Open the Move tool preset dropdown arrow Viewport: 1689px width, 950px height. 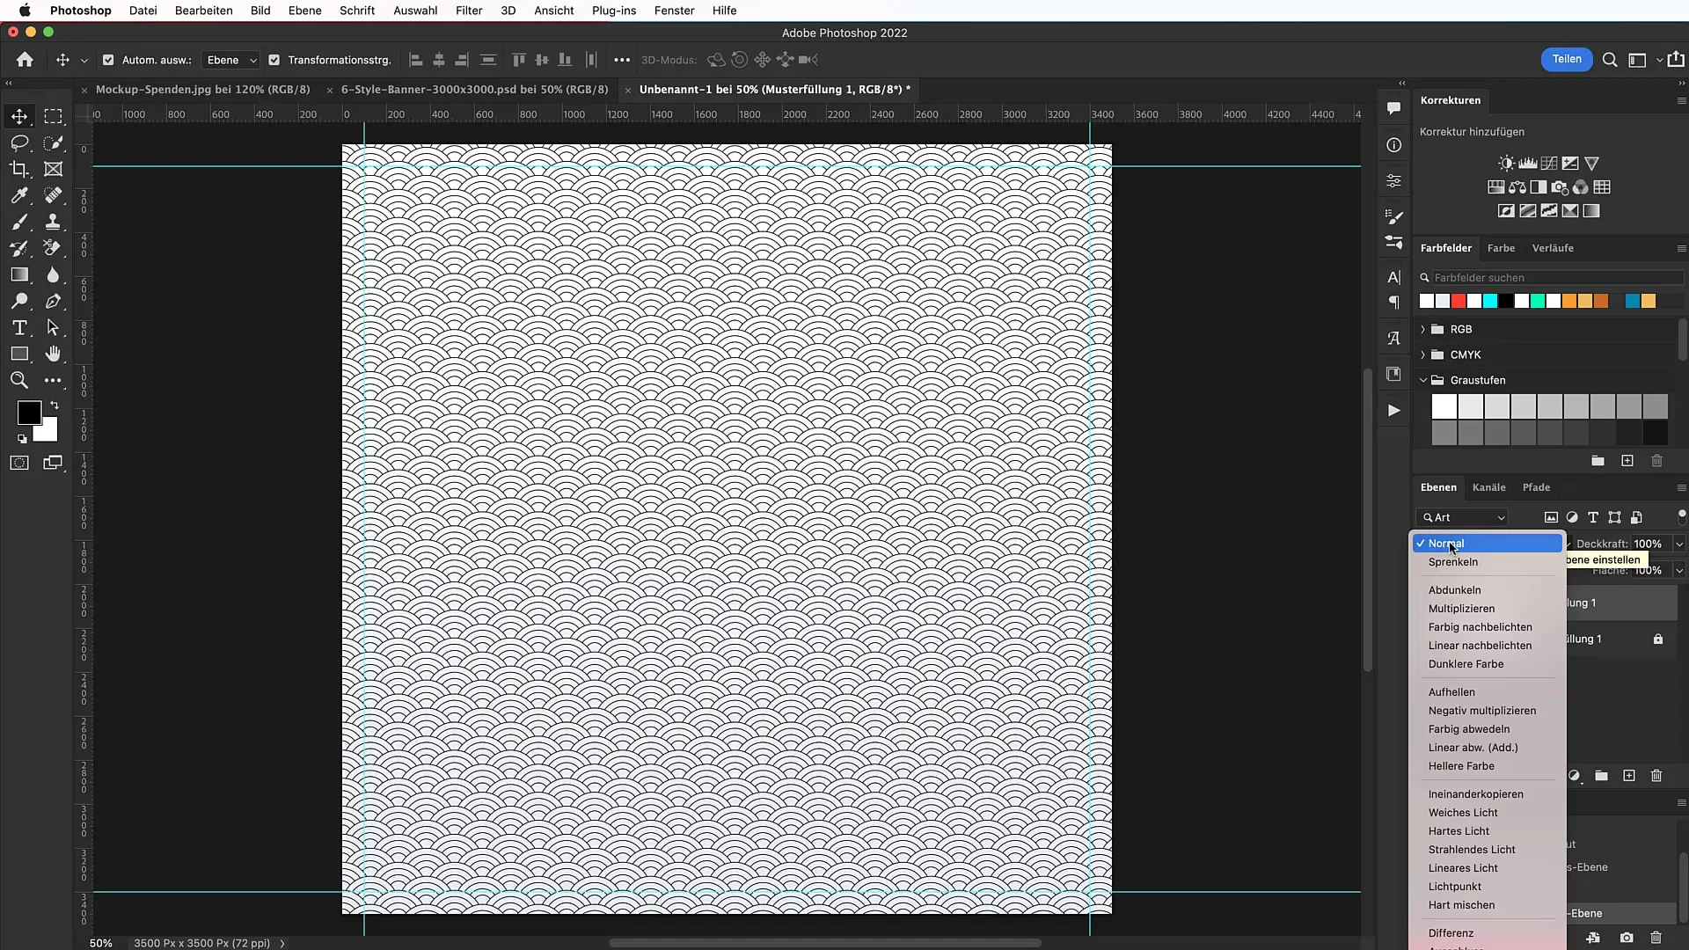(x=84, y=60)
